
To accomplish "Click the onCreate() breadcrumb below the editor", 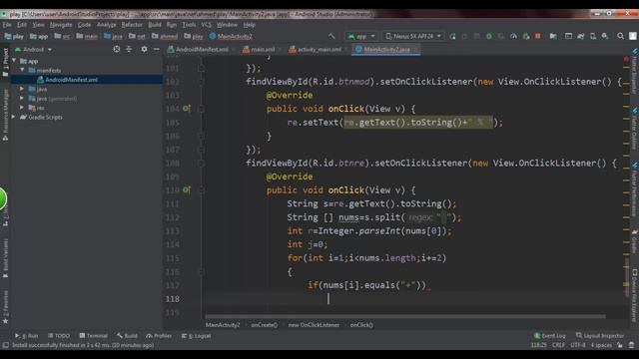I will pos(264,325).
